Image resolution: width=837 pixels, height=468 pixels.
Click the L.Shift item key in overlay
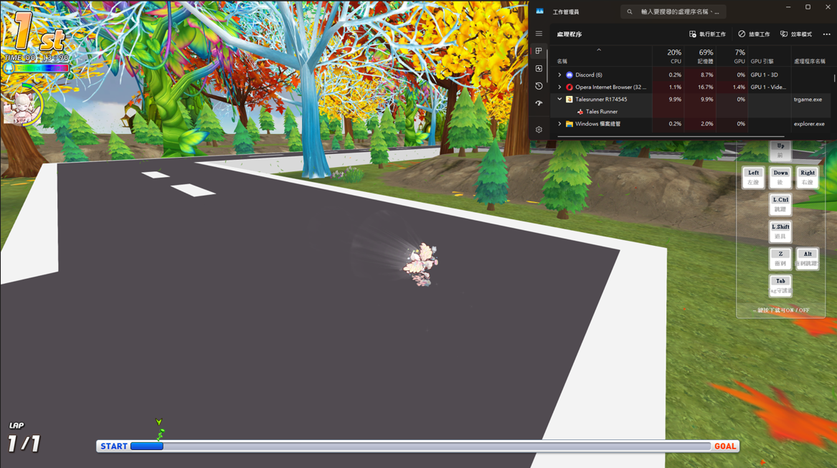[x=780, y=231]
